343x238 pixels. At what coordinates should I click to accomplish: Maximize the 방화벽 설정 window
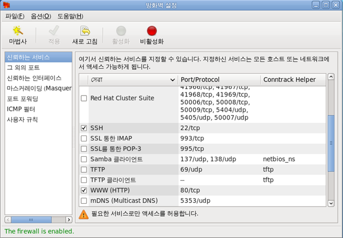(x=326, y=5)
